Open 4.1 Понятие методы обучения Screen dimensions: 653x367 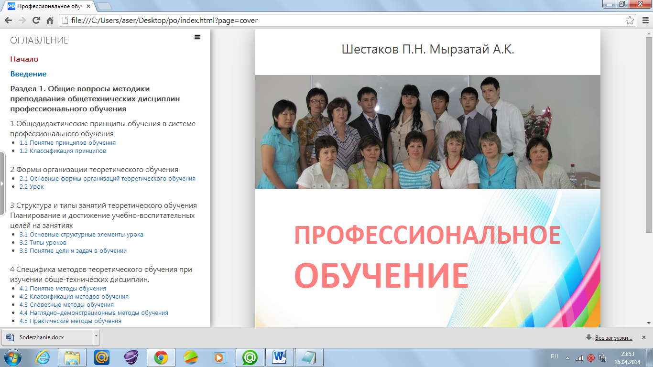[x=63, y=289]
